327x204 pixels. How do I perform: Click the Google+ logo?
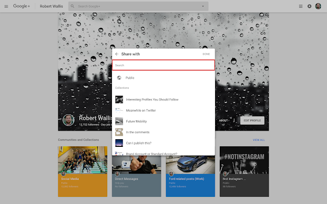click(21, 6)
